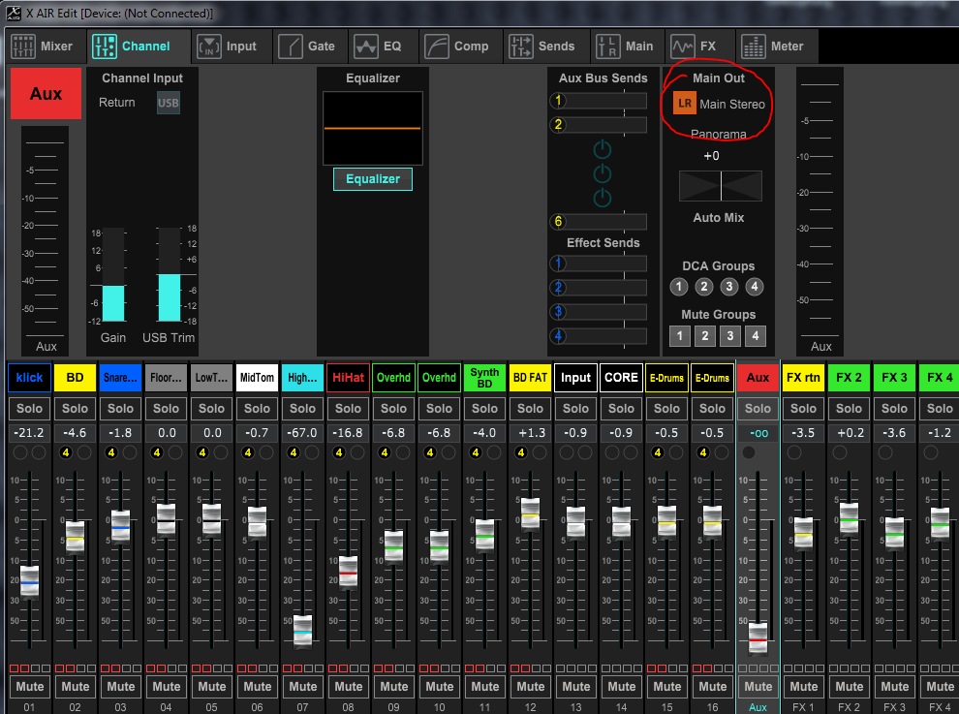The width and height of the screenshot is (959, 714).
Task: Click the Effect Send 1 slider
Action: (x=598, y=264)
